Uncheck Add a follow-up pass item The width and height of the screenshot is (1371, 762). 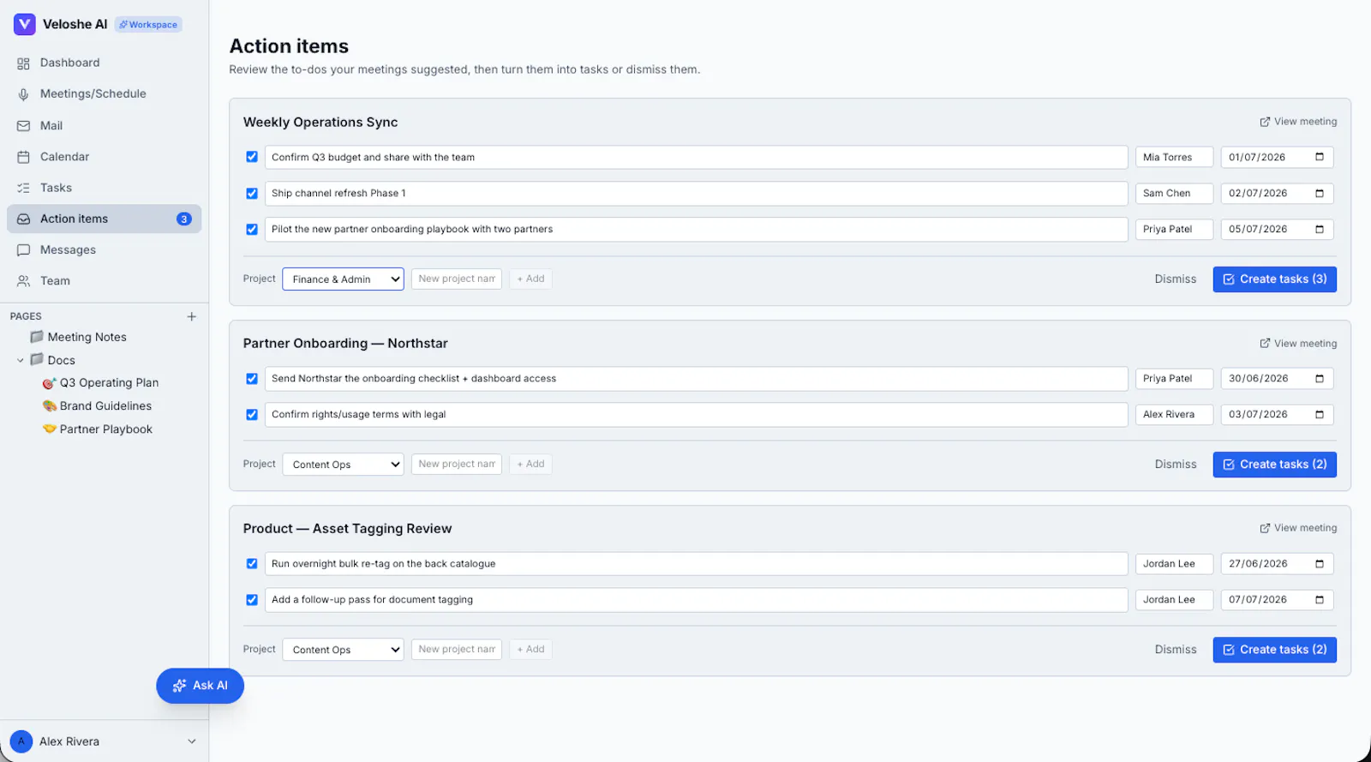tap(252, 600)
